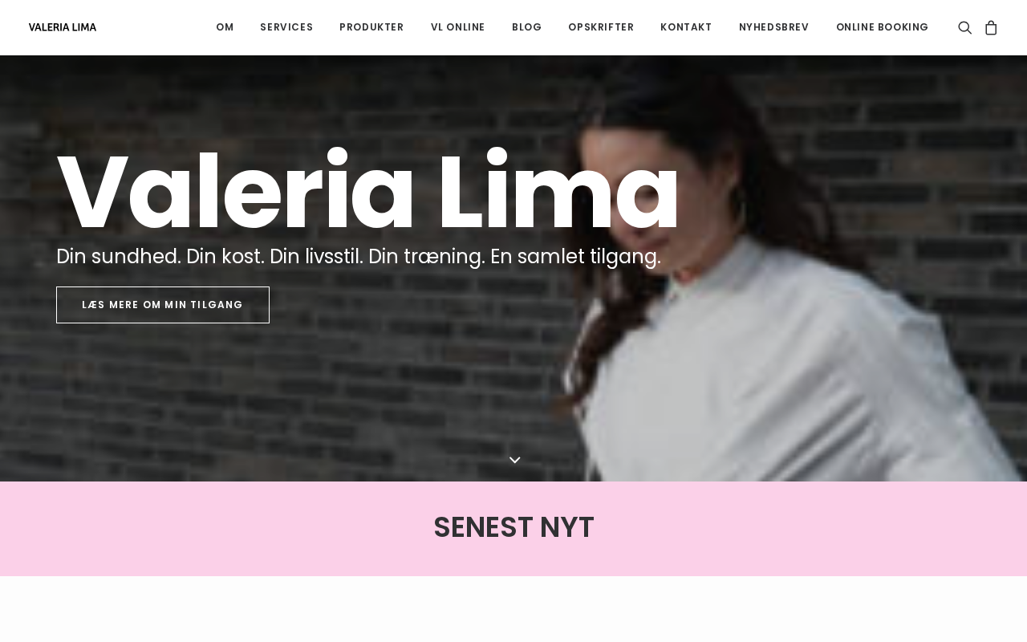Image resolution: width=1027 pixels, height=642 pixels.
Task: Click the VALERIA LIMA logo
Action: [63, 27]
